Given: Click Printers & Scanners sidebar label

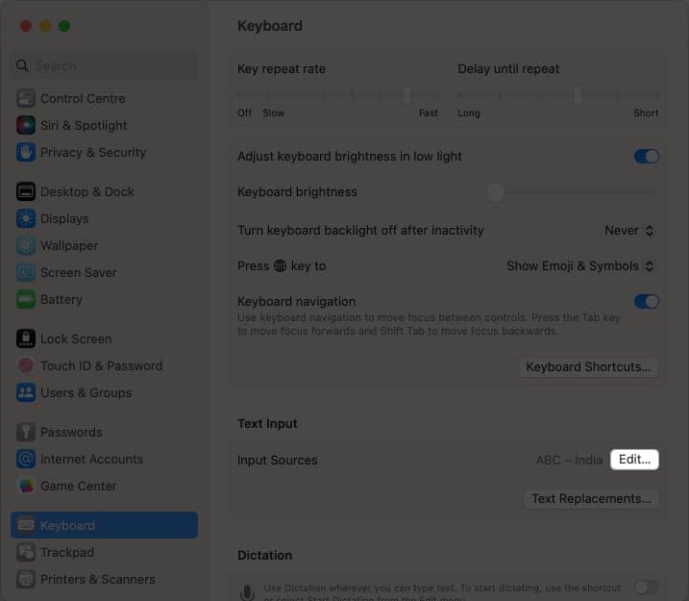Looking at the screenshot, I should click(98, 579).
